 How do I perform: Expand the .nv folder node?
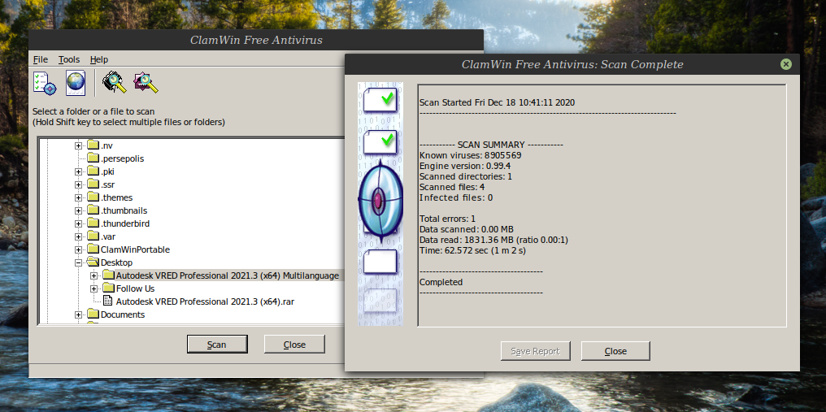click(x=79, y=145)
